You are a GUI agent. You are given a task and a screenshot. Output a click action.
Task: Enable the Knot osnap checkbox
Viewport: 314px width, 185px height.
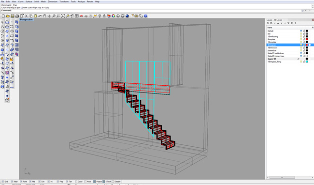click(86, 182)
